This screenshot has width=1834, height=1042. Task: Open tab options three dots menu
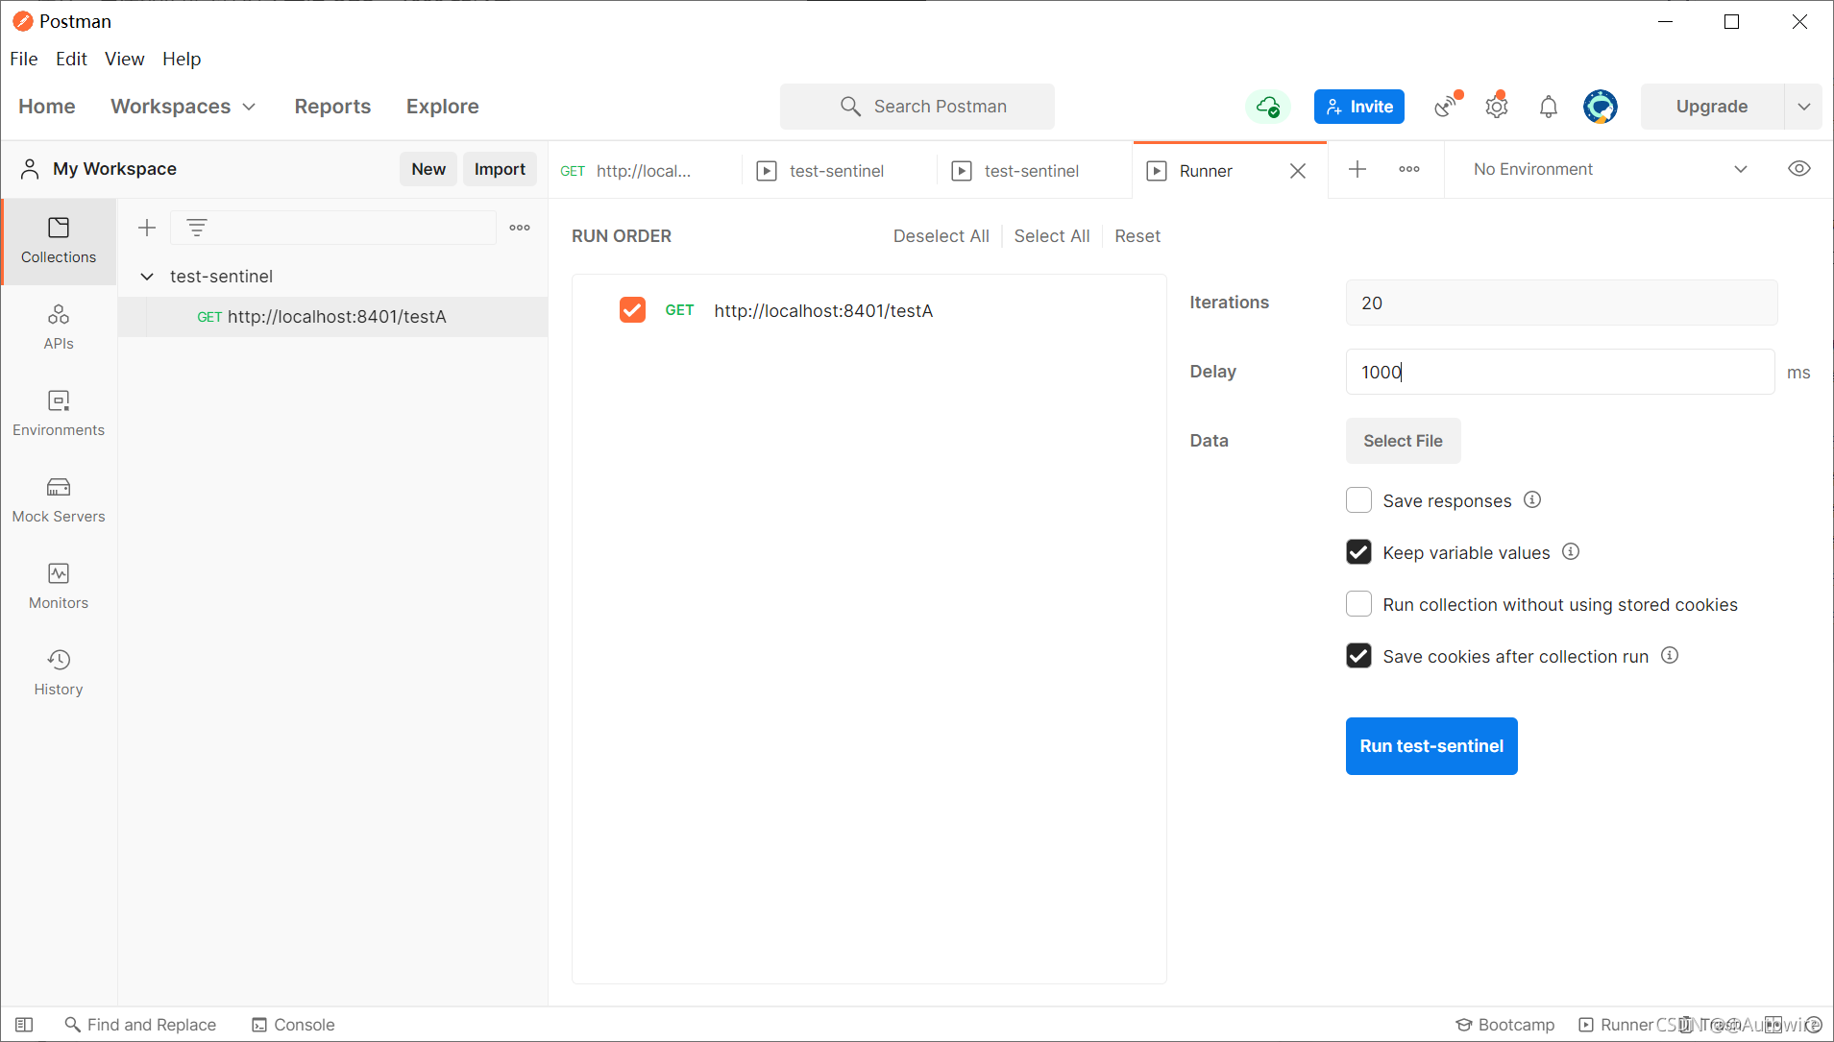1409,169
